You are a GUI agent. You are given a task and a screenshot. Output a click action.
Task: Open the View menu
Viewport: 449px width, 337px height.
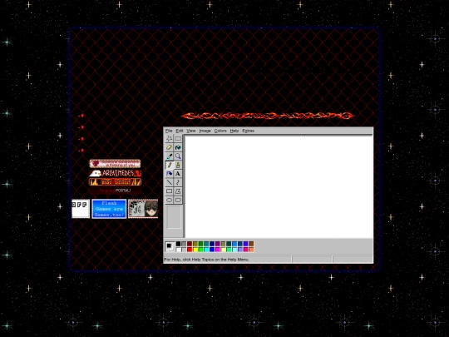[191, 131]
